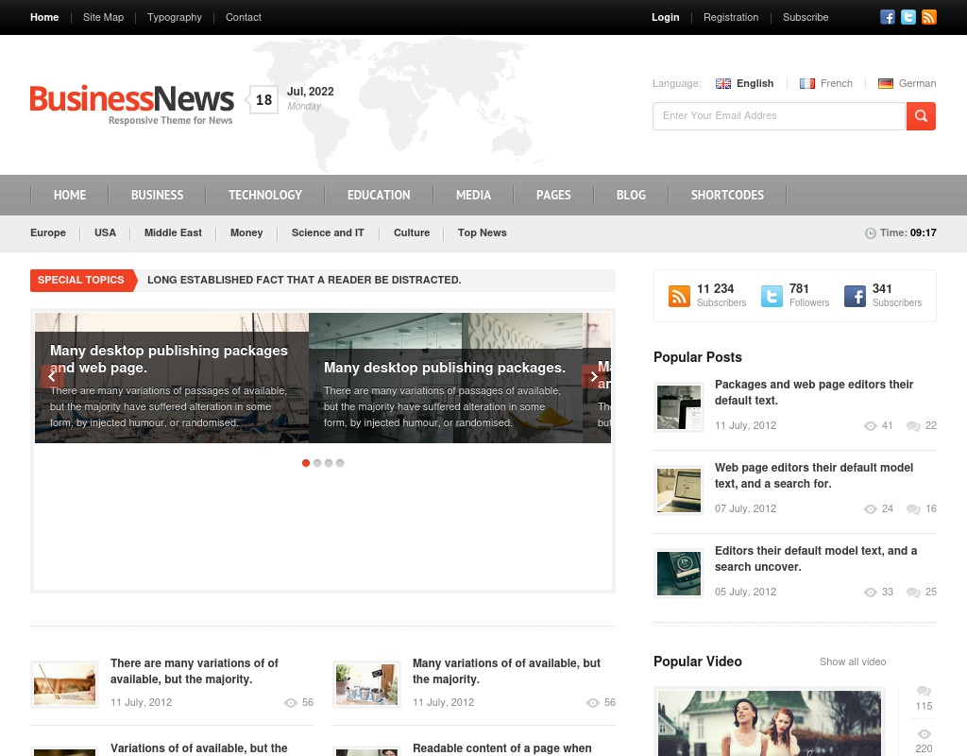This screenshot has width=967, height=756.
Task: Expand the Pages navigation menu
Action: 553,195
